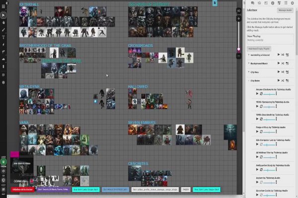Open options dots for 80s Computer Lab

point(276,145)
